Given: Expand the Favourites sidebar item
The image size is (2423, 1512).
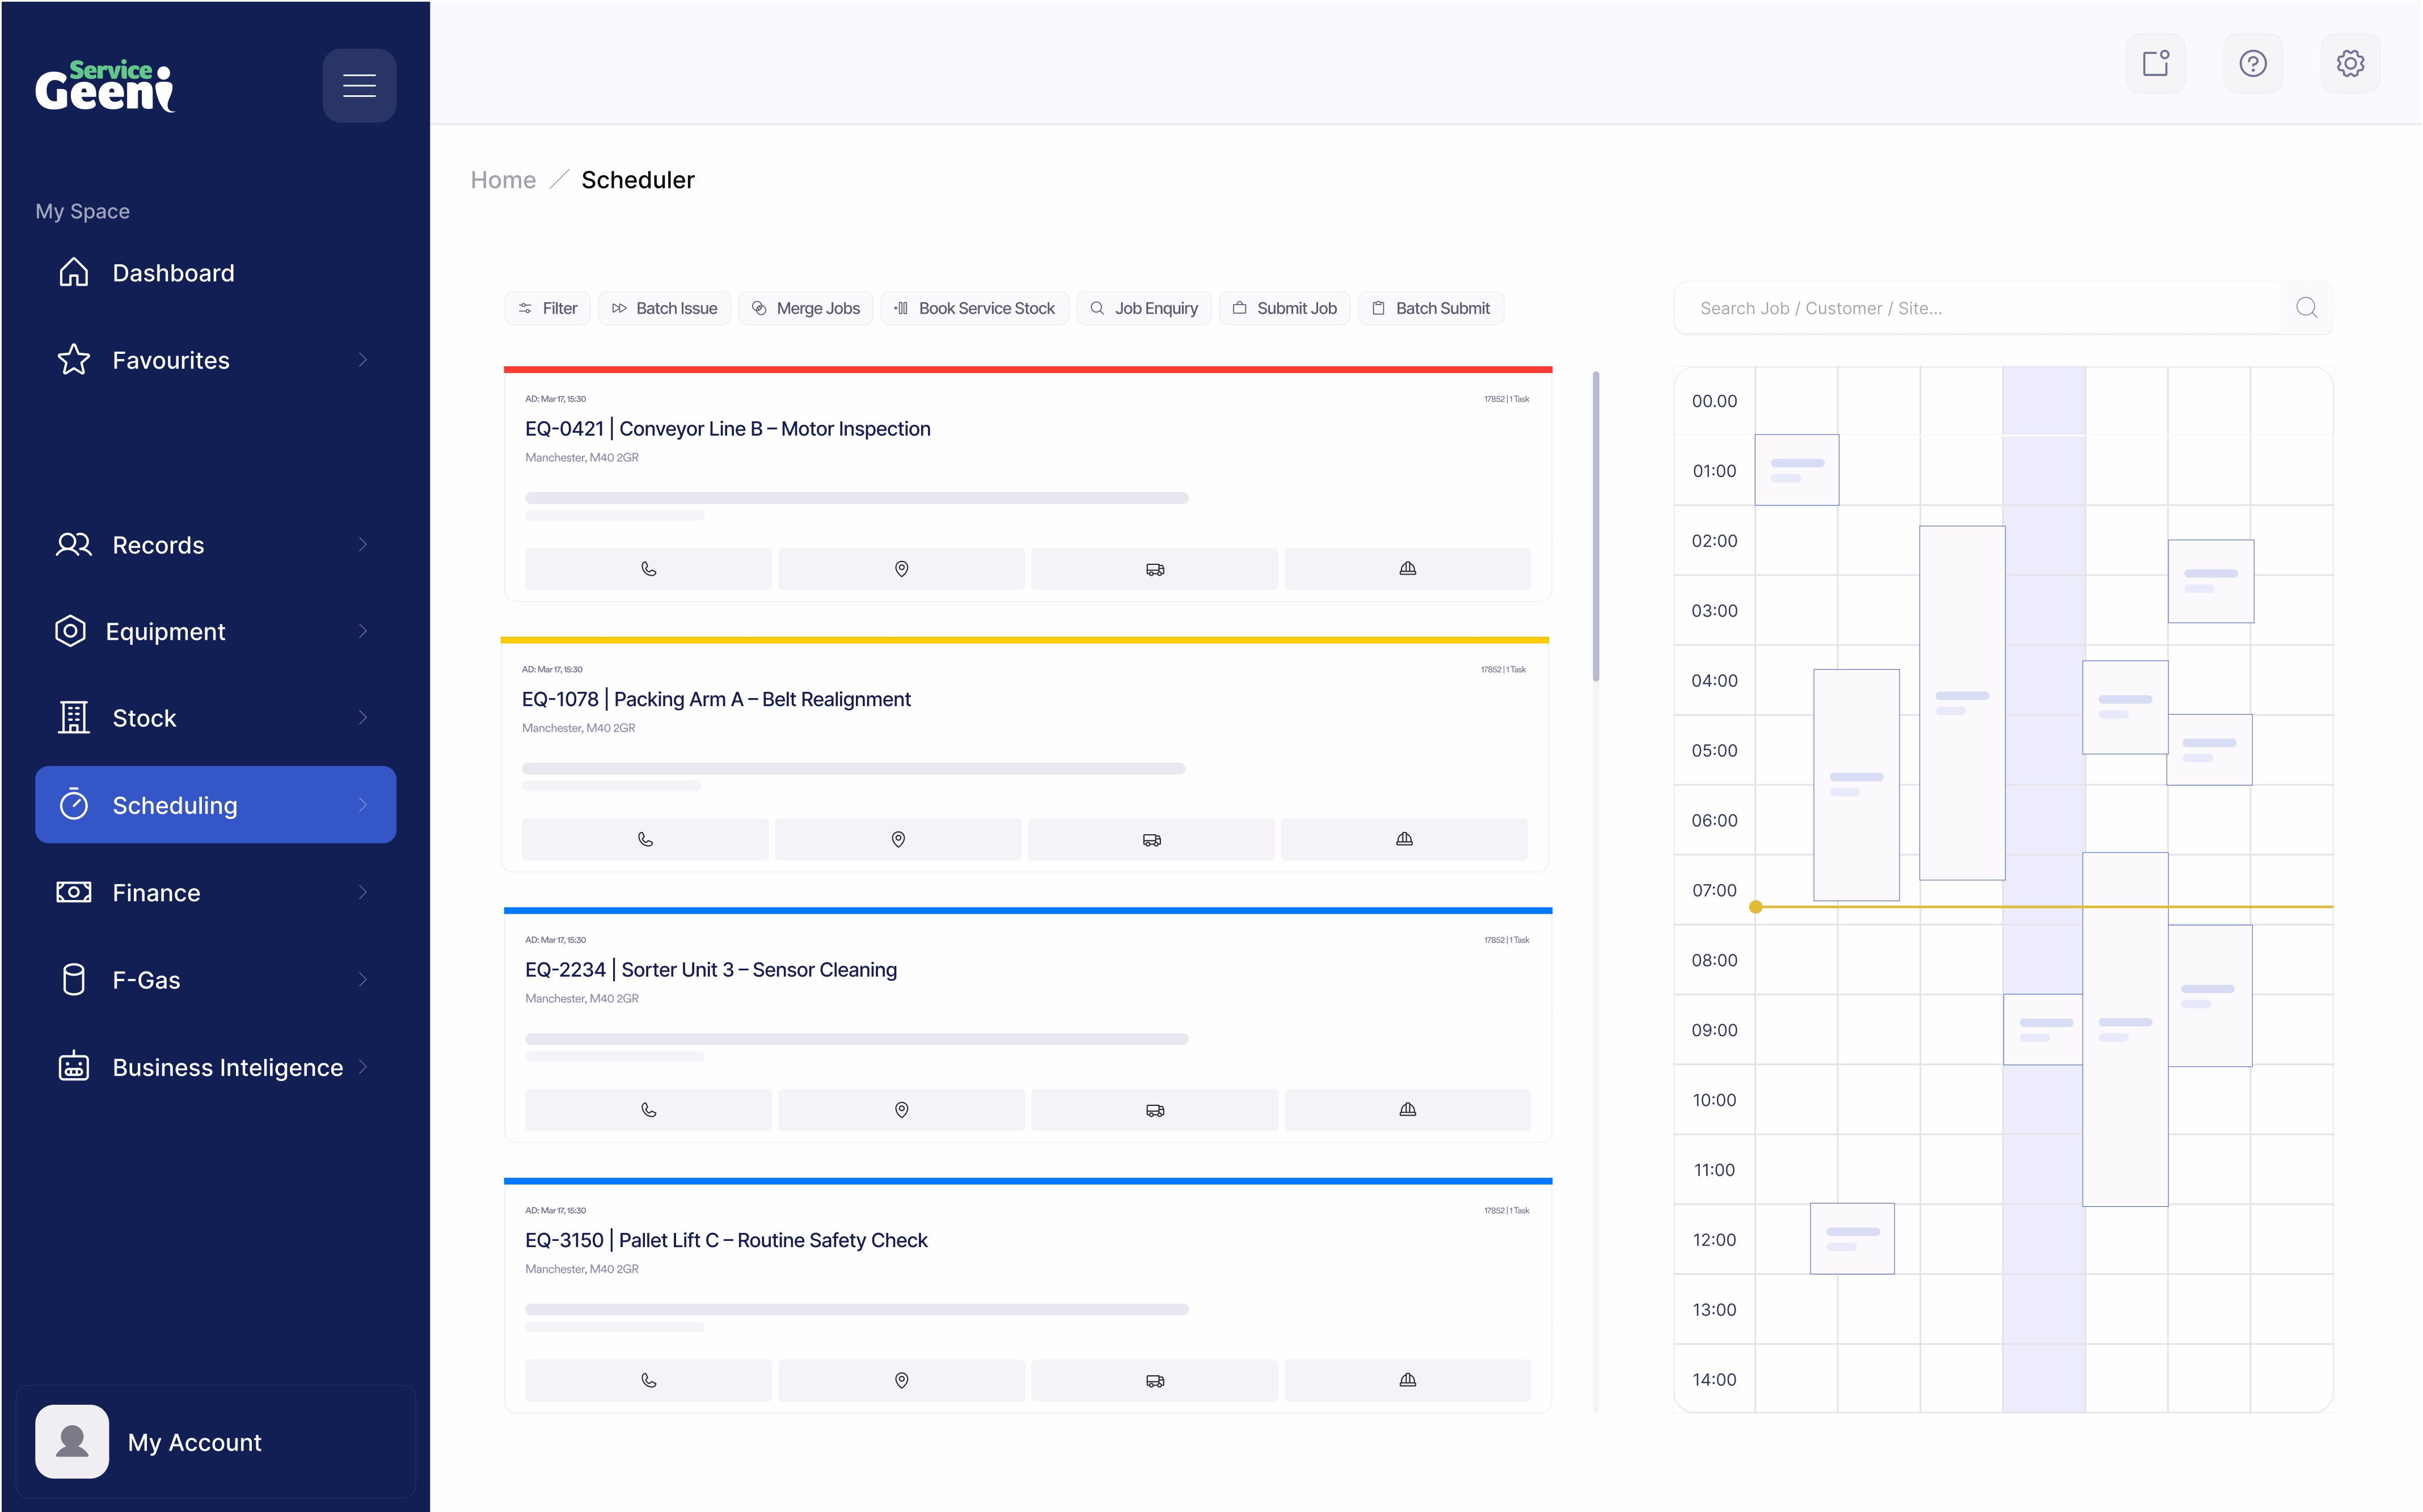Looking at the screenshot, I should pos(363,360).
